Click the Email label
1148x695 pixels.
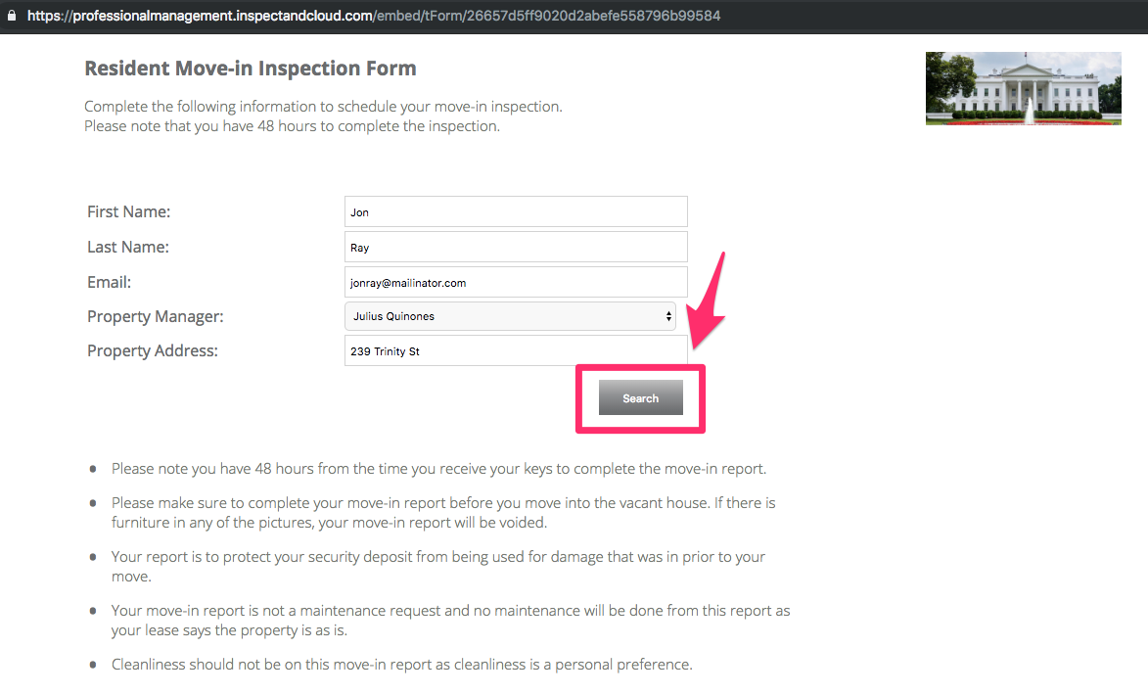pos(109,282)
